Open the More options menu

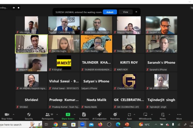click(x=179, y=115)
